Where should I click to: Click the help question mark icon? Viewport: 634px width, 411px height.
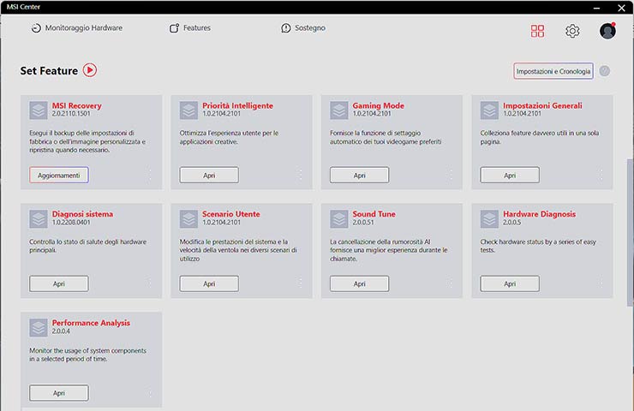(605, 71)
